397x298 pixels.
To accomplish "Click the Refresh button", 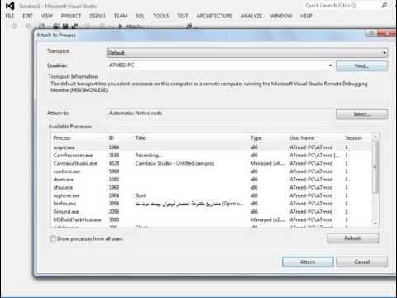I will pos(353,238).
